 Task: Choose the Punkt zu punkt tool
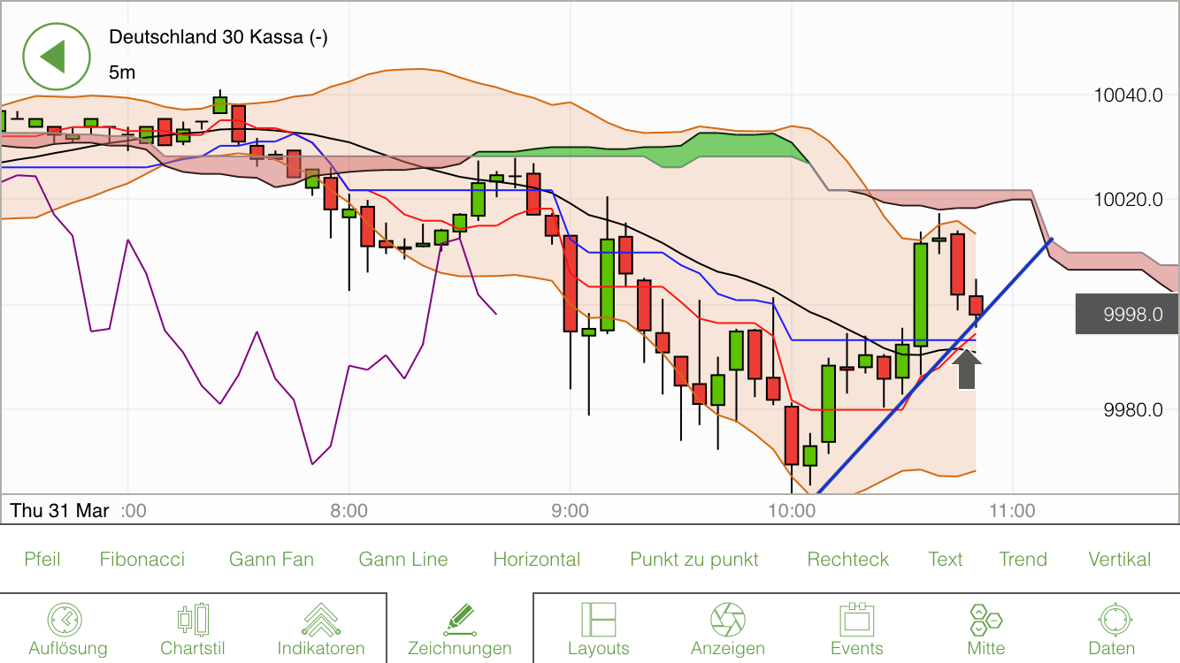tap(693, 559)
